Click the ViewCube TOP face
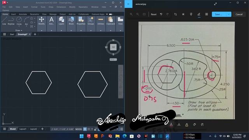 click(113, 47)
